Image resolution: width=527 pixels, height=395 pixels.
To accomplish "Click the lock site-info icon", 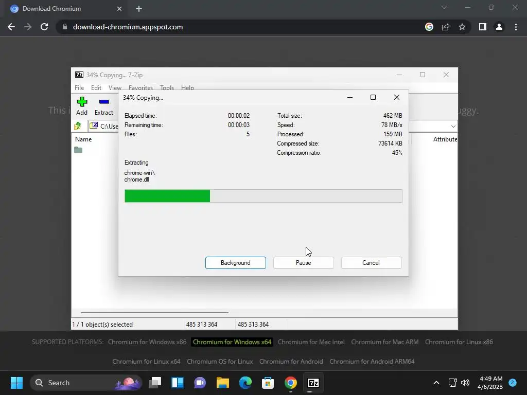I will point(65,27).
